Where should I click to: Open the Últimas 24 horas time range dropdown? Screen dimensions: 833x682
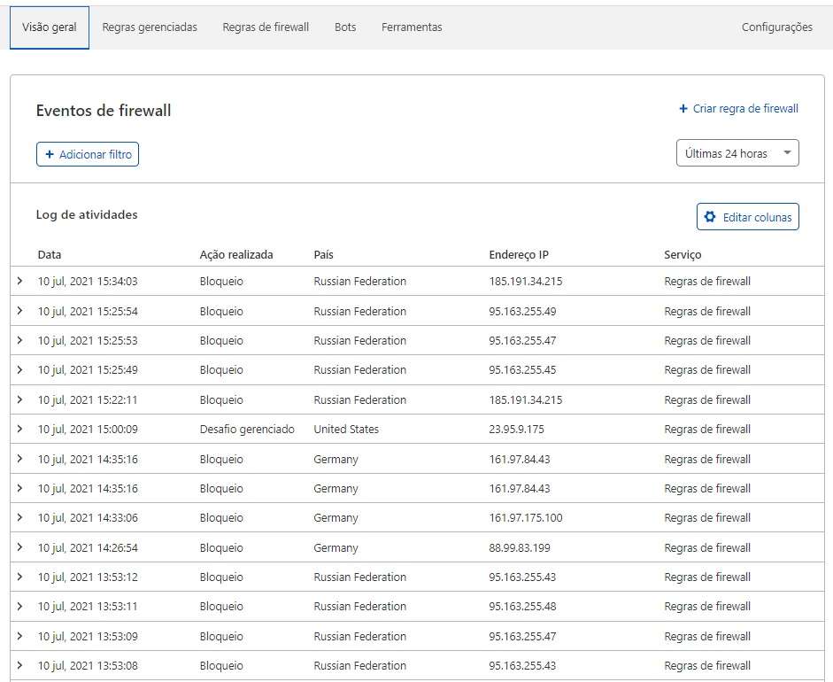(x=737, y=153)
